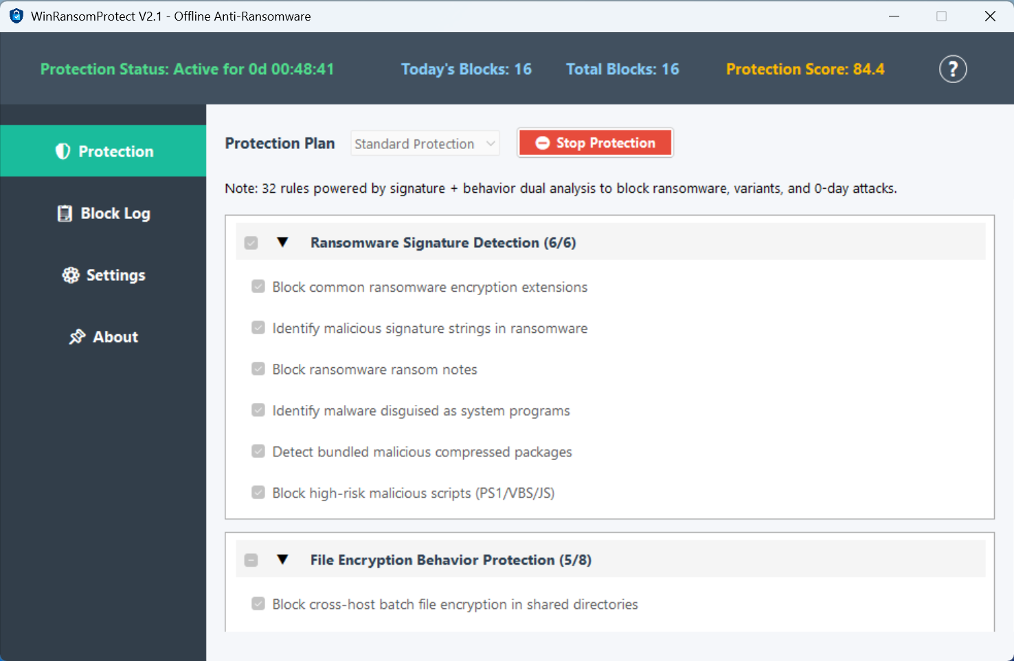Click the Protection Score: 84.4 value
This screenshot has height=661, width=1014.
click(805, 69)
